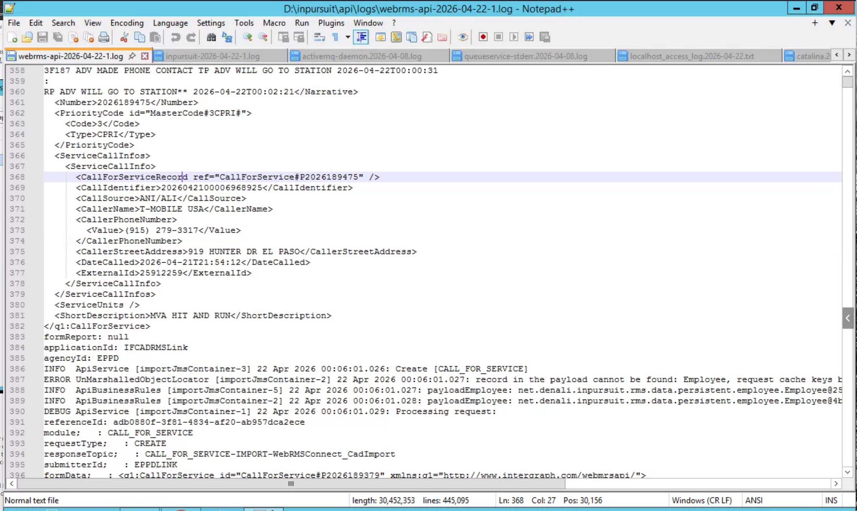Toggle the Word Wrap button
This screenshot has width=857, height=511.
click(x=319, y=37)
